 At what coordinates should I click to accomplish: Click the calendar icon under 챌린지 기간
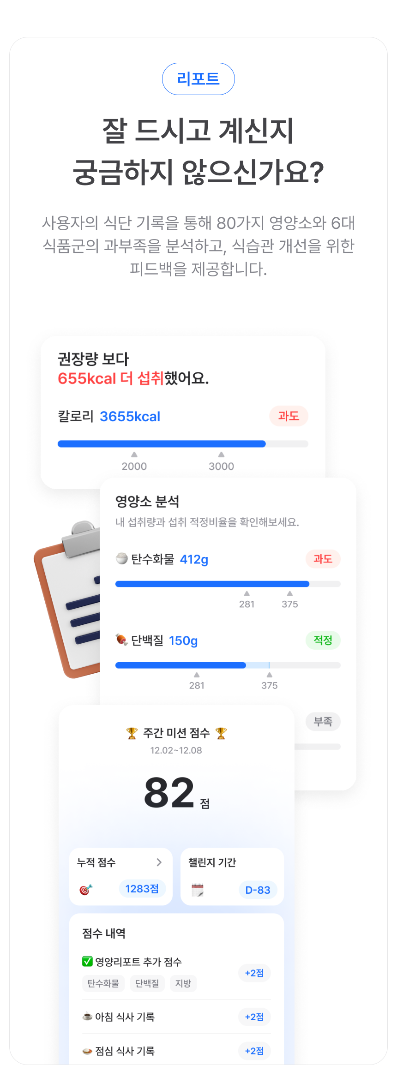(x=198, y=890)
